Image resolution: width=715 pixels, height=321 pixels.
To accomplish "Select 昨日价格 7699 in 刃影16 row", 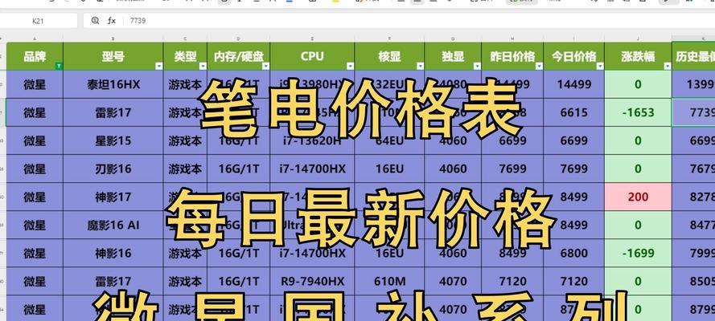I will click(512, 169).
